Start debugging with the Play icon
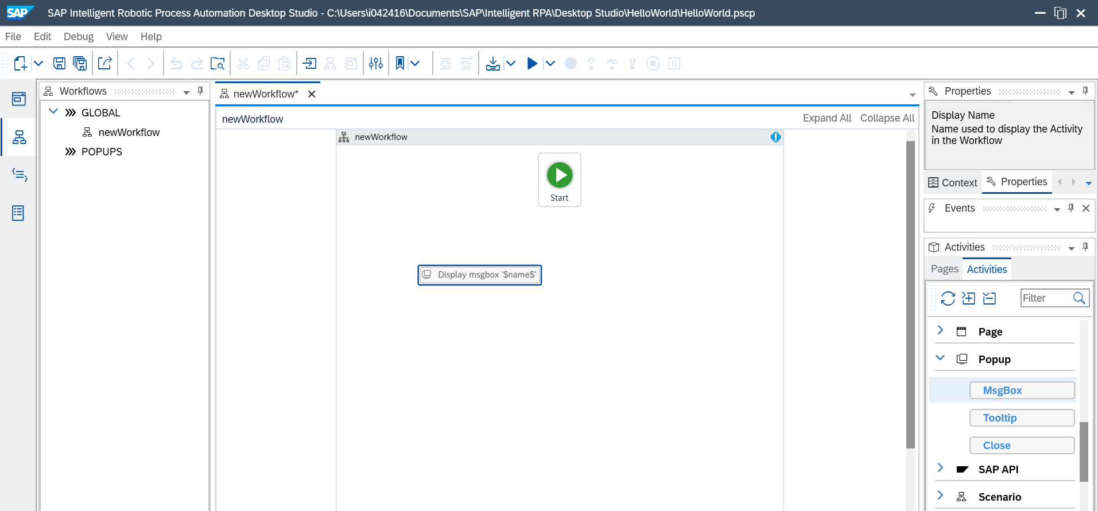 tap(532, 63)
